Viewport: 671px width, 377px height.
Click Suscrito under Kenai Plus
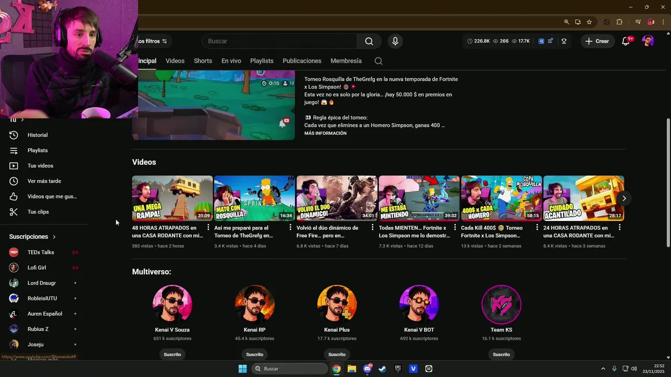tap(337, 354)
